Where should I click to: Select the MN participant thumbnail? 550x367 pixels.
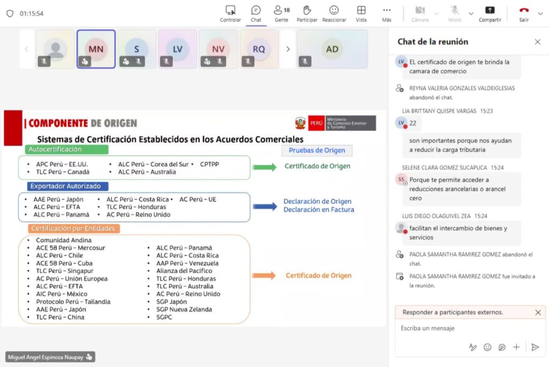click(96, 49)
